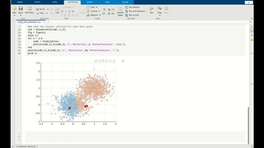Screen dimensions: 264x148
Task: Toggle italic text formatting
Action: (x=66, y=12)
